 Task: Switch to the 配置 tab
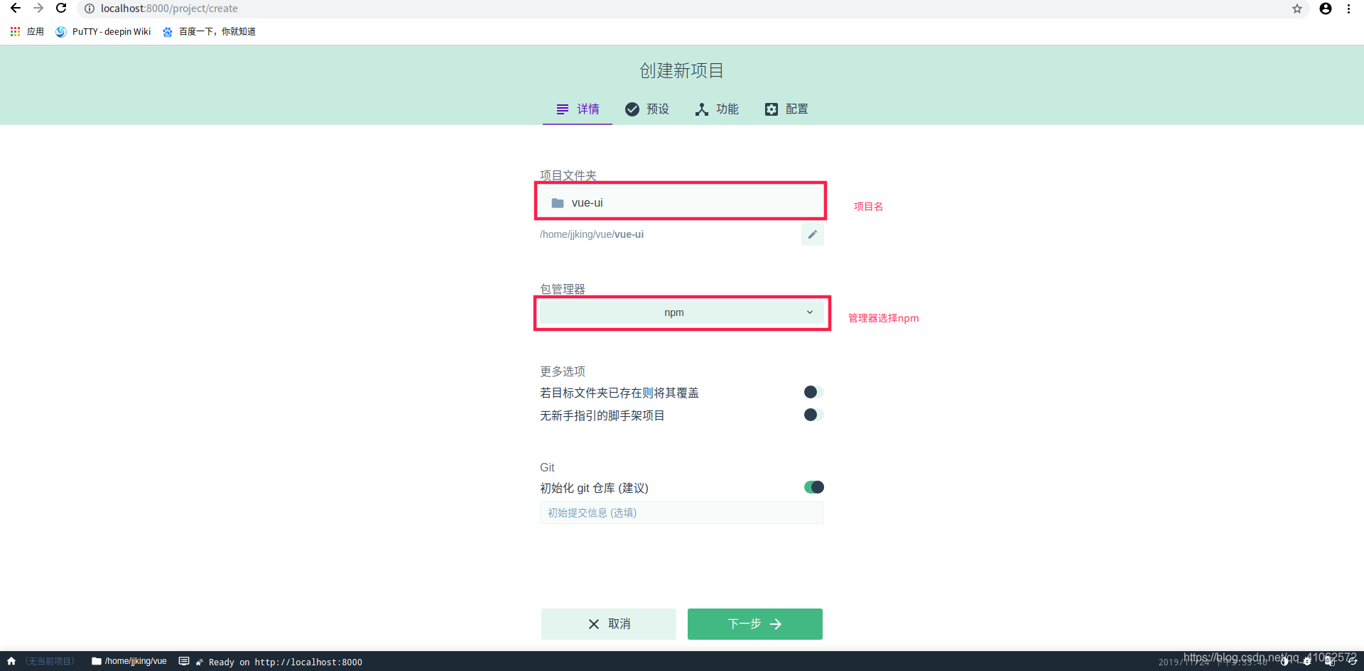[786, 109]
